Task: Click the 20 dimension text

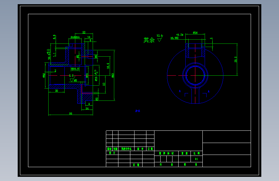Action: tap(57, 91)
